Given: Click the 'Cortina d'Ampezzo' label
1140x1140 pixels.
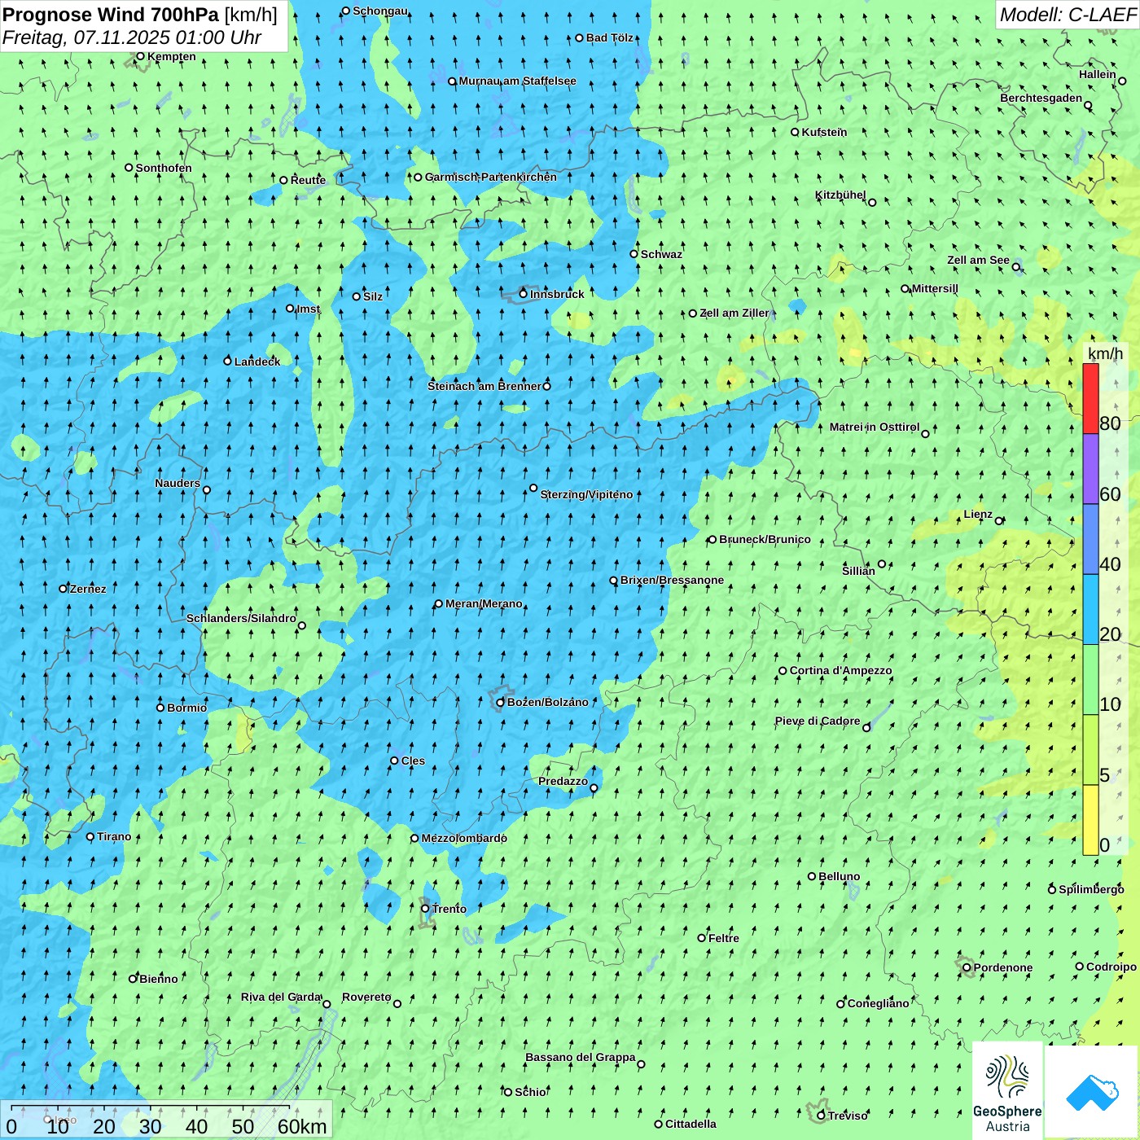Looking at the screenshot, I should [x=840, y=670].
